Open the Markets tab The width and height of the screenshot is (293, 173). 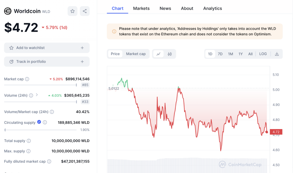pyautogui.click(x=141, y=9)
